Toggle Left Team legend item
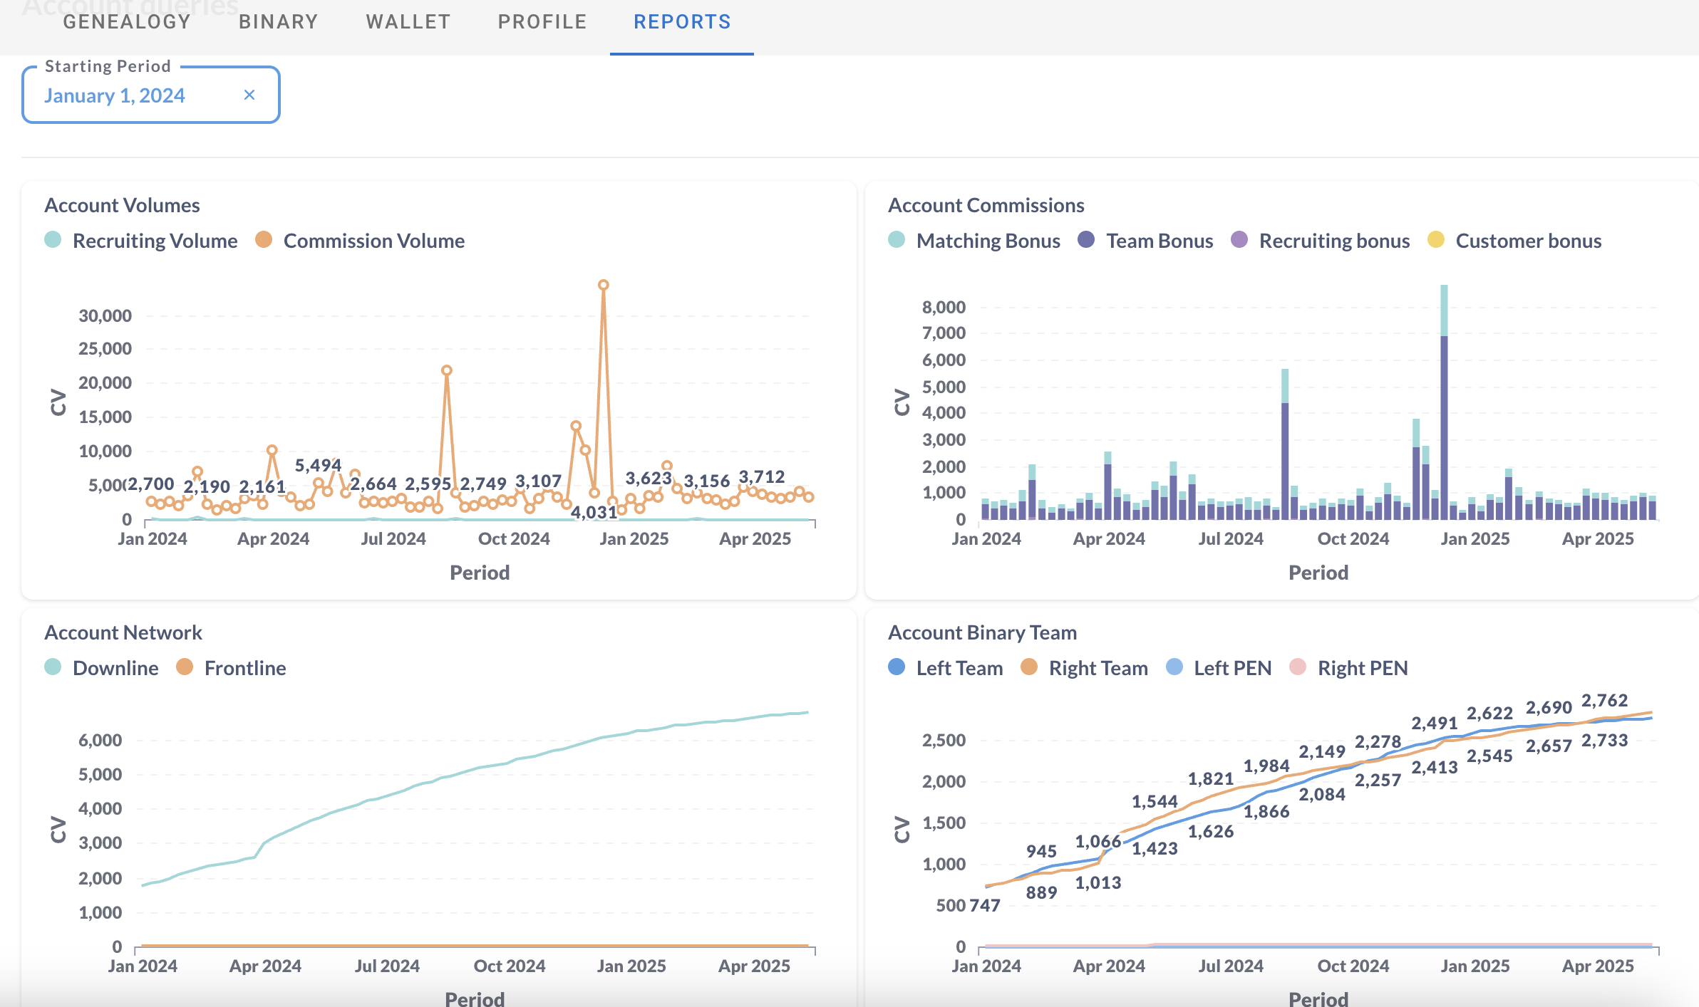The image size is (1699, 1007). click(959, 668)
